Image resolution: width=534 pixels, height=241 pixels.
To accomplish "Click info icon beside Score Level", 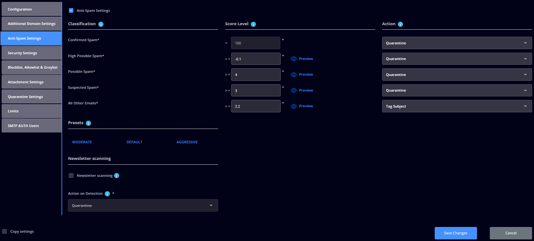I will pyautogui.click(x=253, y=24).
